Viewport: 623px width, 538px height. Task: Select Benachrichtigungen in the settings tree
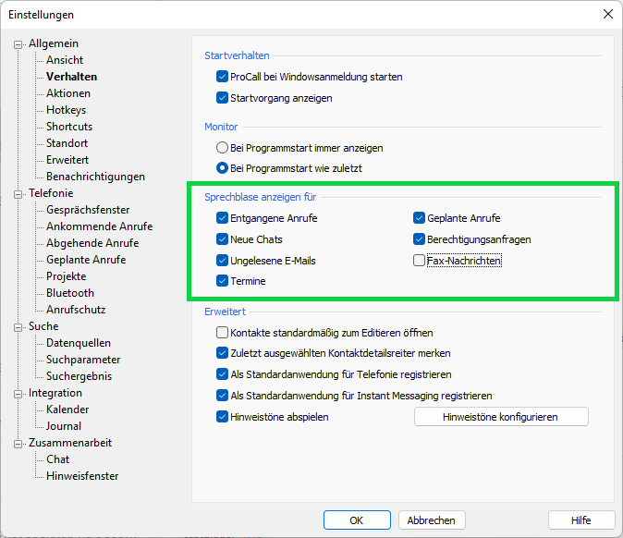pyautogui.click(x=95, y=177)
